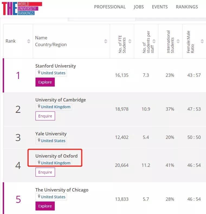The height and width of the screenshot is (214, 206).
Task: Sort by students per staff arrows
Action: coord(154,41)
